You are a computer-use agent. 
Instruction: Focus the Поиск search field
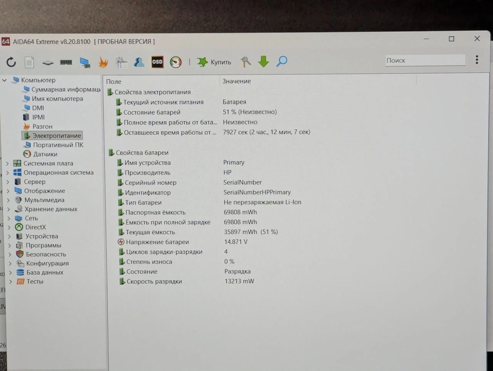pyautogui.click(x=425, y=60)
